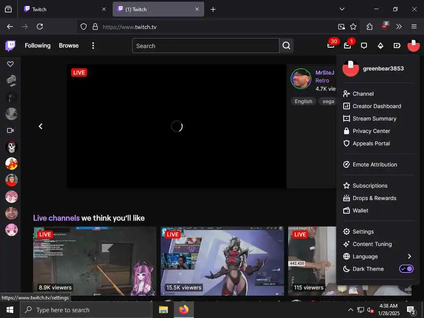Open Content Tuning menu item
Viewport: 424px width, 318px height.
378,244
